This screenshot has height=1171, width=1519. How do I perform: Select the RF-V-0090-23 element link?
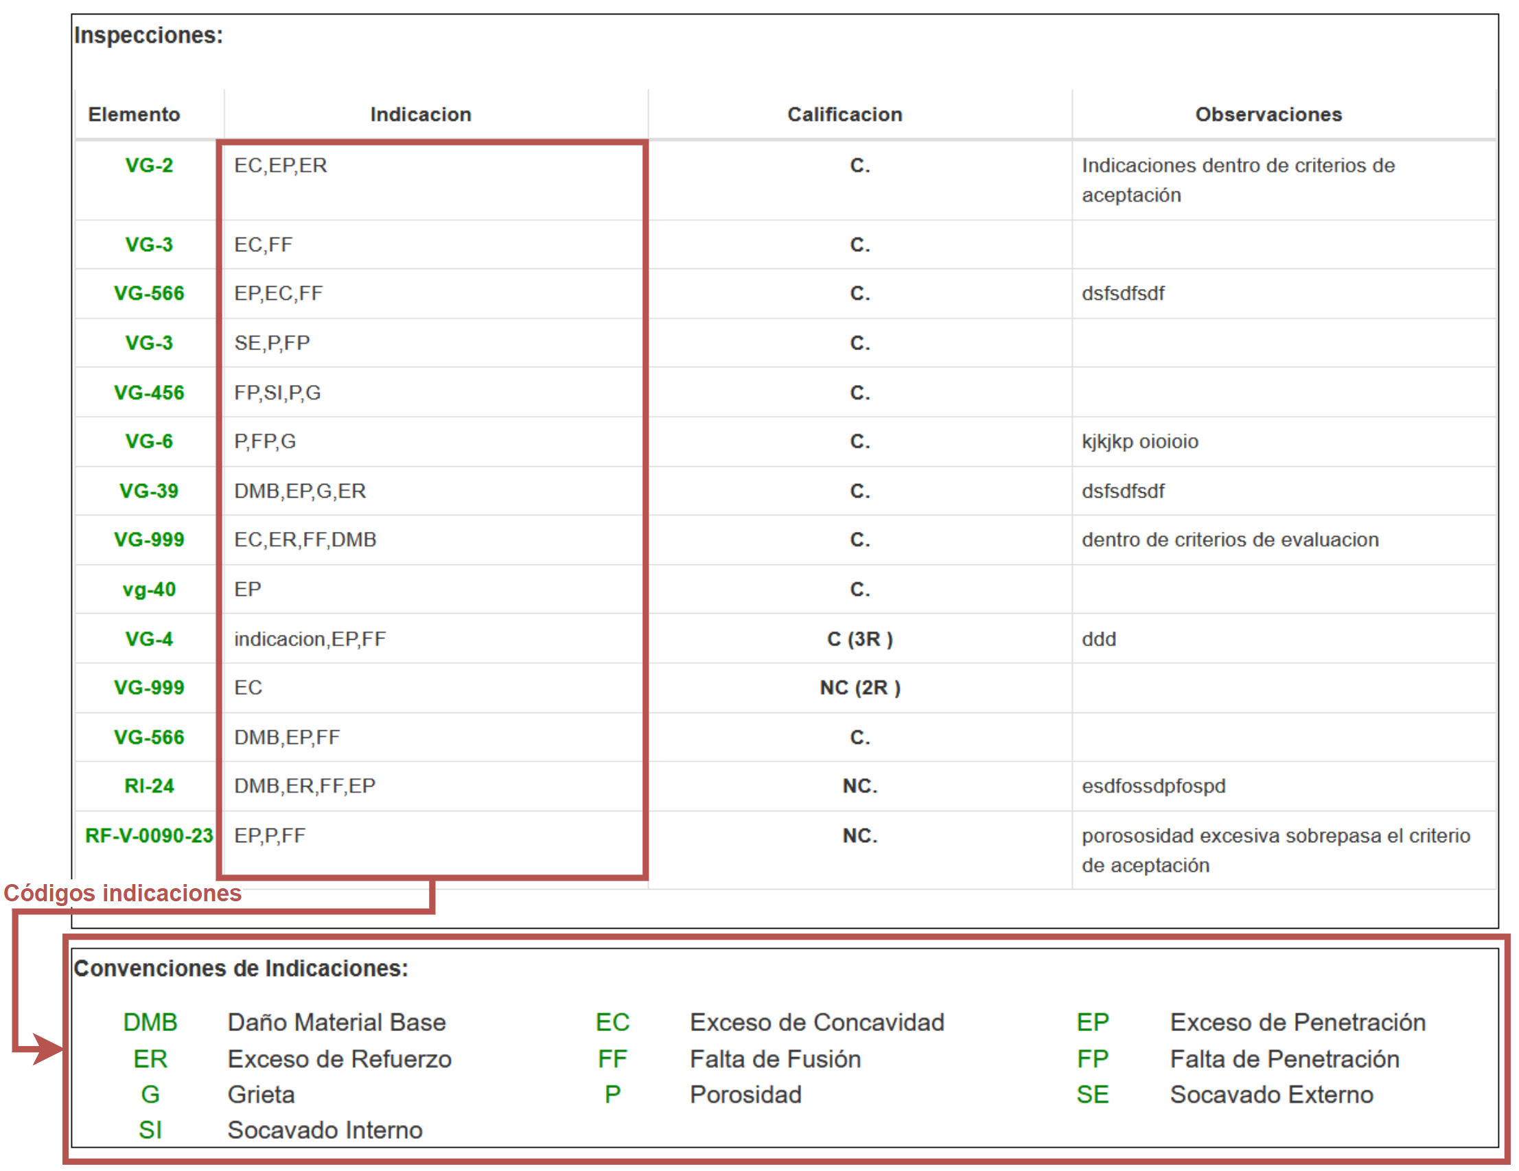click(x=149, y=835)
